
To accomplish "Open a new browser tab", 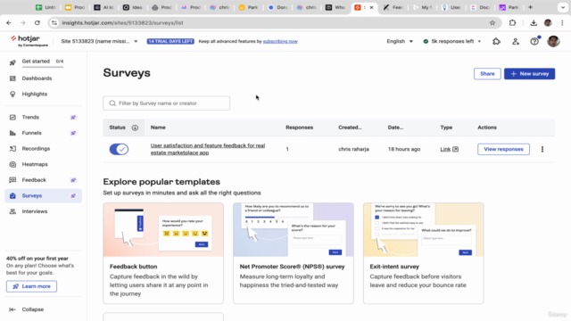I will coord(530,7).
